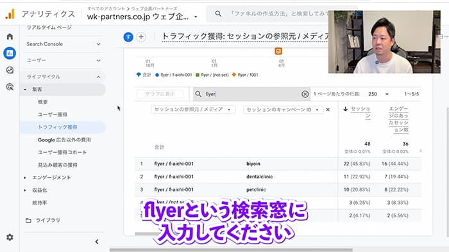Sort by the sessions column arrow
The height and width of the screenshot is (252, 449).
pos(345,109)
